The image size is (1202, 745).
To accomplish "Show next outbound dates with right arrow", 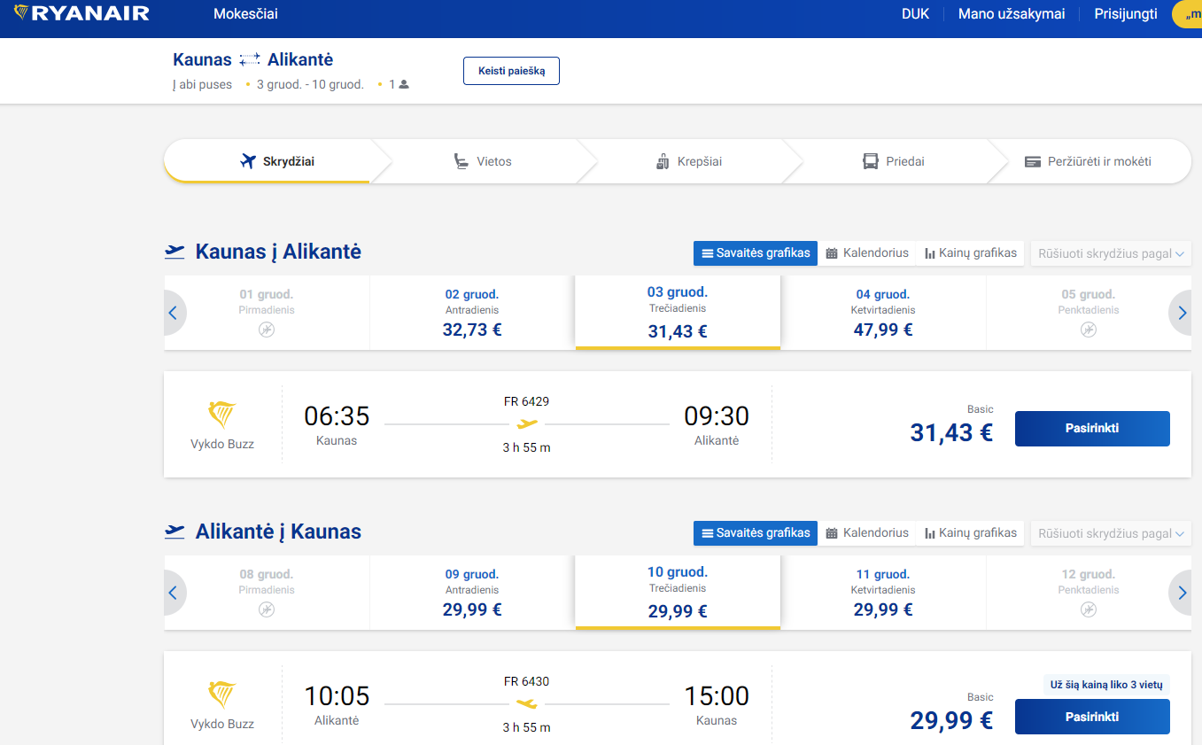I will click(1182, 313).
